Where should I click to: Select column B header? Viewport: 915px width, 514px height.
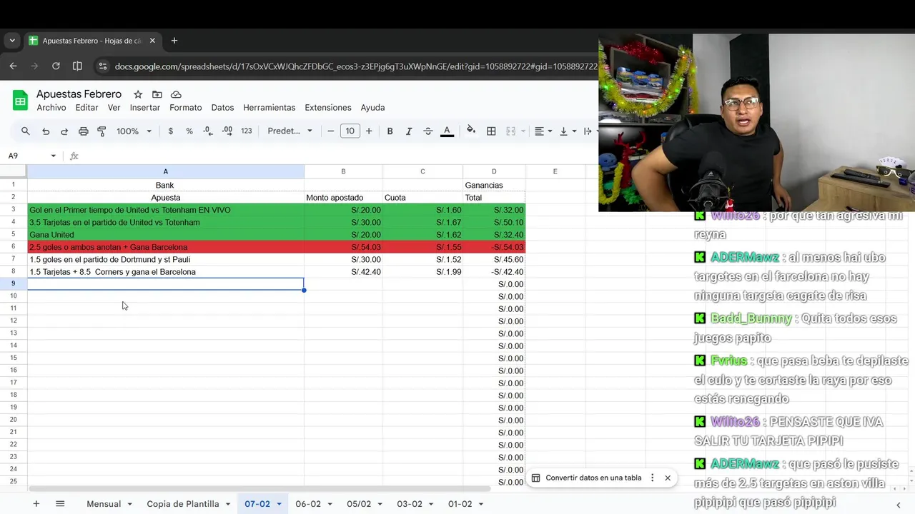point(343,171)
